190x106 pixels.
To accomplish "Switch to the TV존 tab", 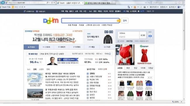I will [107, 47].
